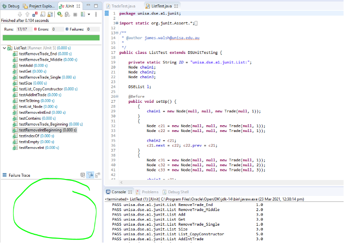Select the testGet test result

(x=29, y=71)
